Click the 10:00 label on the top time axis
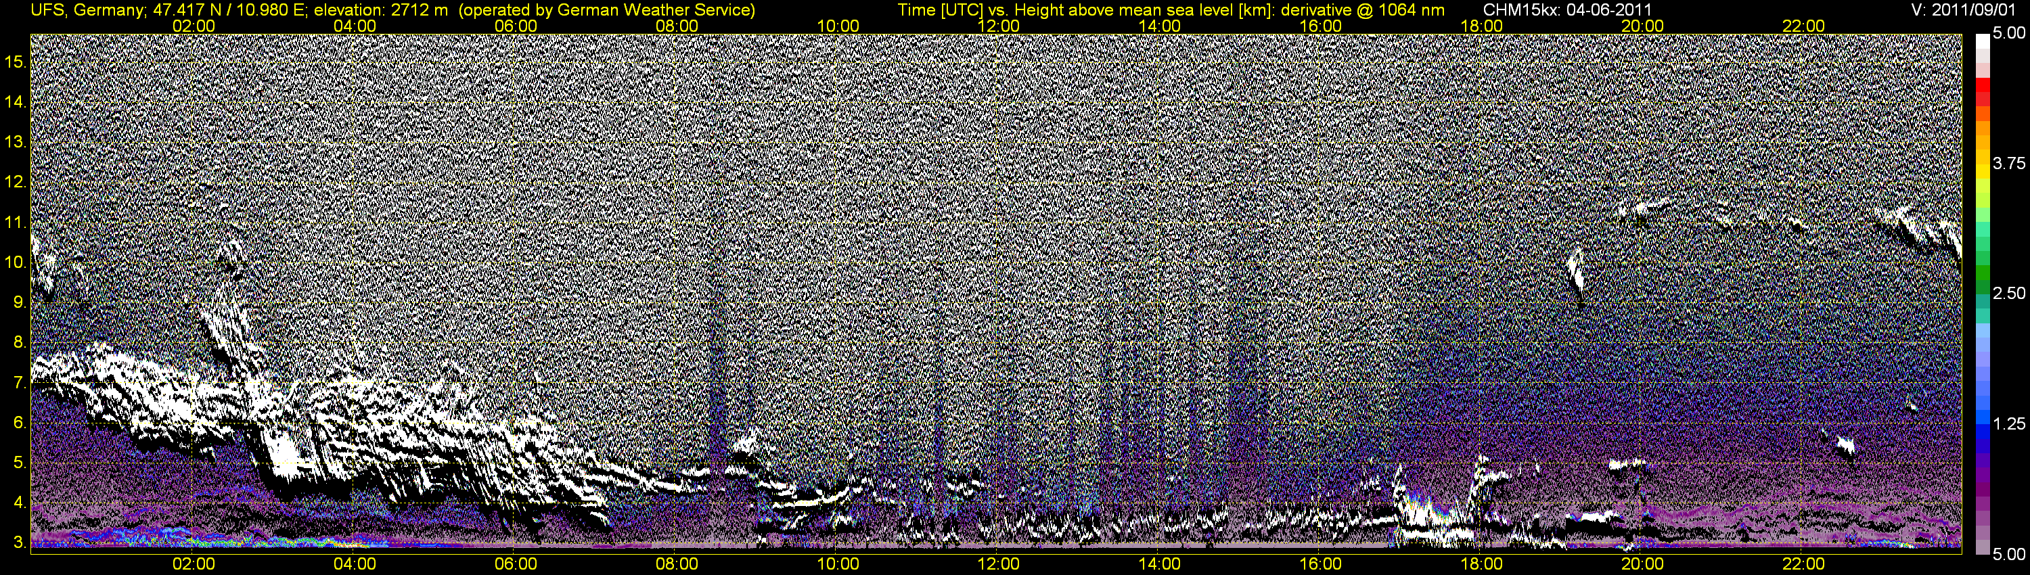Viewport: 2030px width, 575px height. pyautogui.click(x=838, y=26)
